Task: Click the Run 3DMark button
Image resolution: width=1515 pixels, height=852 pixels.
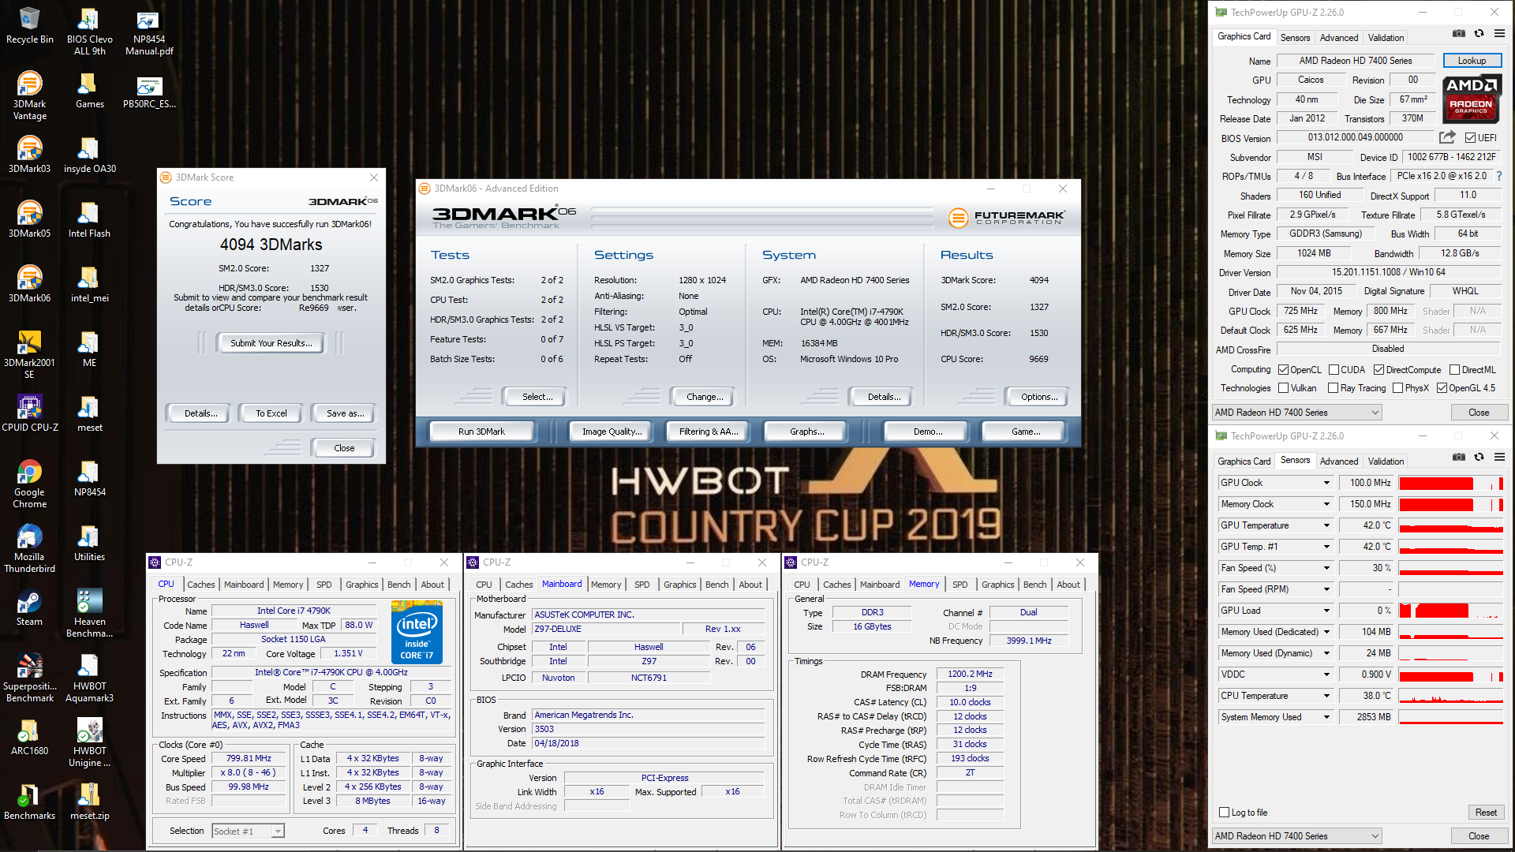Action: tap(481, 432)
